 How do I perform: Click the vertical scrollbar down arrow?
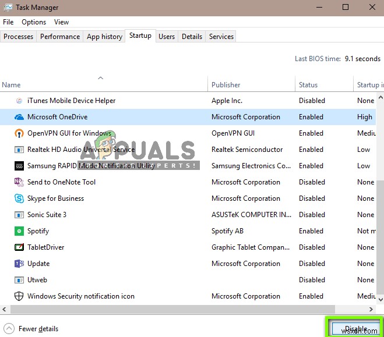(x=381, y=299)
